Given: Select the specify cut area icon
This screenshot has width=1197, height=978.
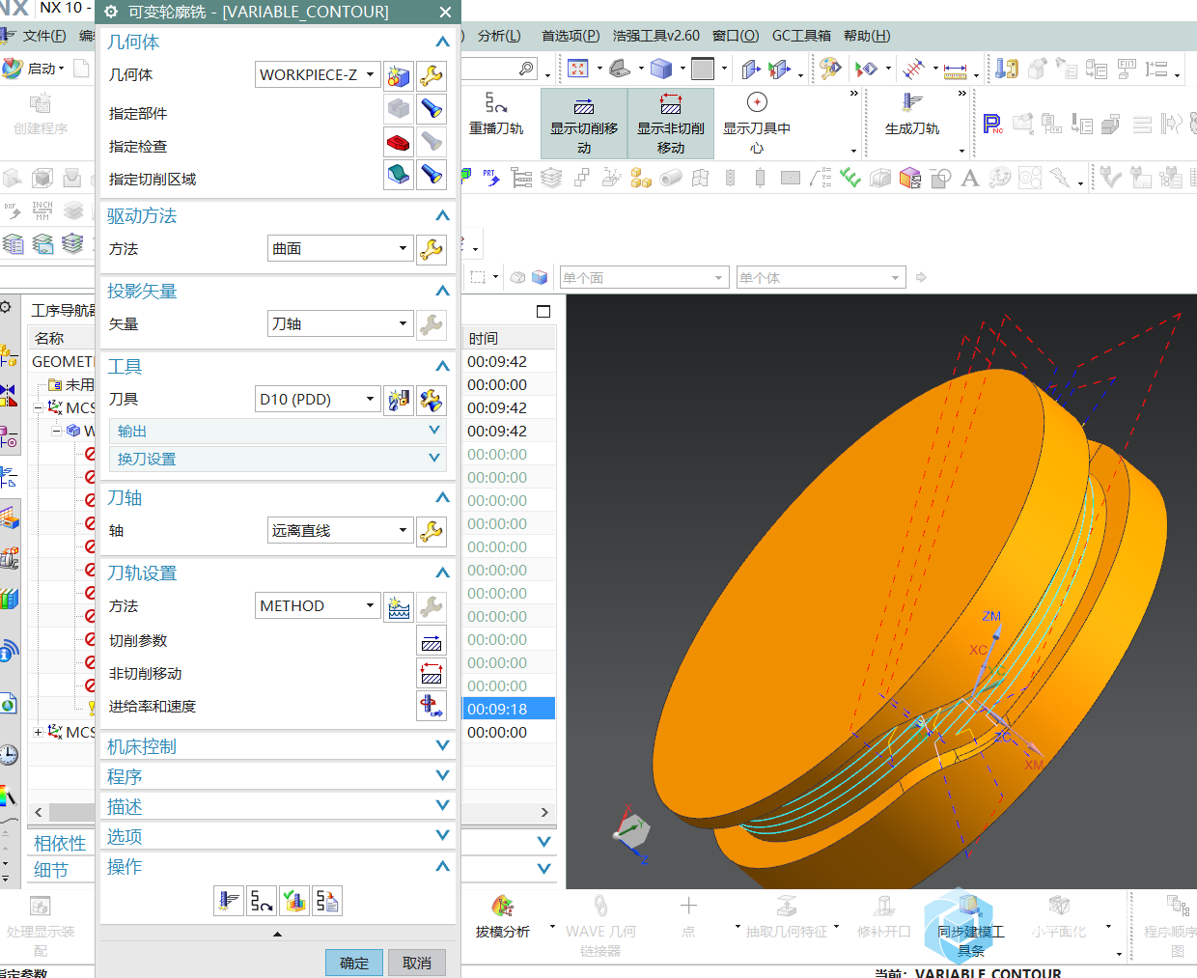Looking at the screenshot, I should 399,174.
